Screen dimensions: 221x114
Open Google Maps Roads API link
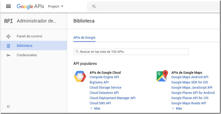click(x=189, y=103)
